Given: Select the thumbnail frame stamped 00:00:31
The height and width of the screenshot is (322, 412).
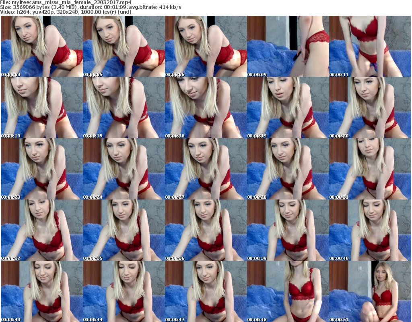Looking at the screenshot, I should [370, 169].
